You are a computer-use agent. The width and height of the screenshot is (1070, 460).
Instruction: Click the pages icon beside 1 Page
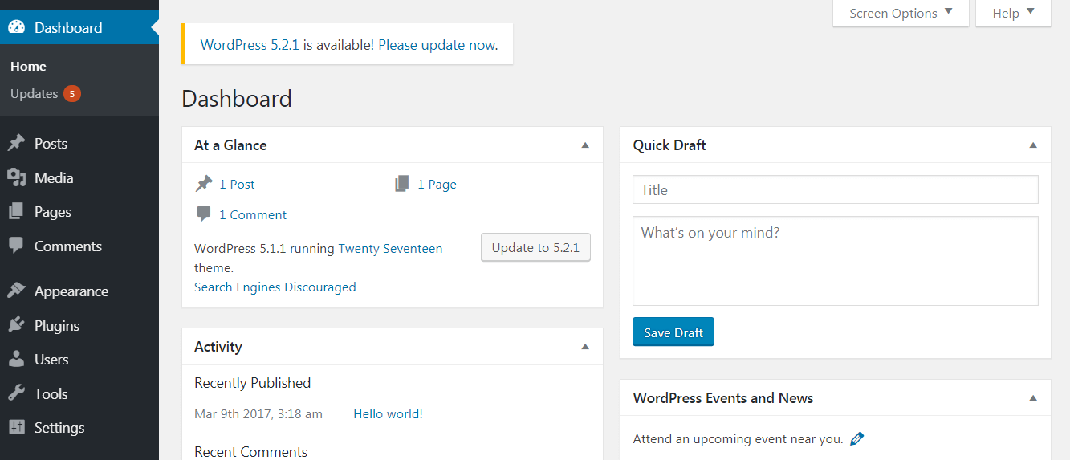(402, 184)
